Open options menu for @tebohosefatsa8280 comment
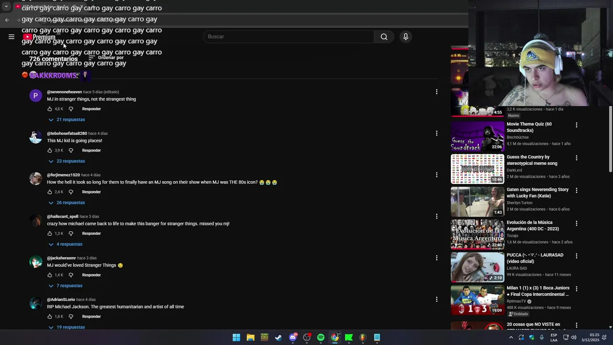Image resolution: width=613 pixels, height=345 pixels. (x=436, y=133)
